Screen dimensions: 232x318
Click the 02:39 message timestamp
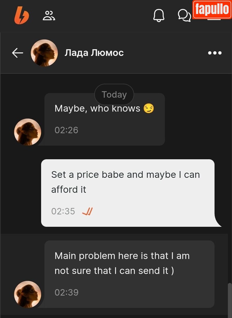[66, 292]
